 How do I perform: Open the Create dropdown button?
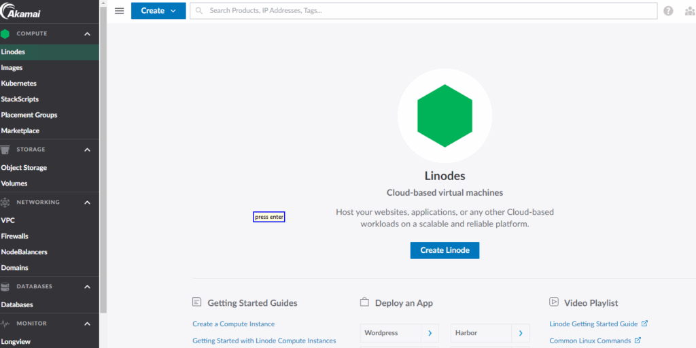[158, 11]
